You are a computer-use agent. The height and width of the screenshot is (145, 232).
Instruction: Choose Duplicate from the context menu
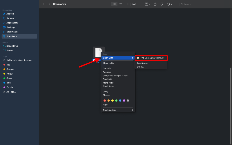click(118, 79)
